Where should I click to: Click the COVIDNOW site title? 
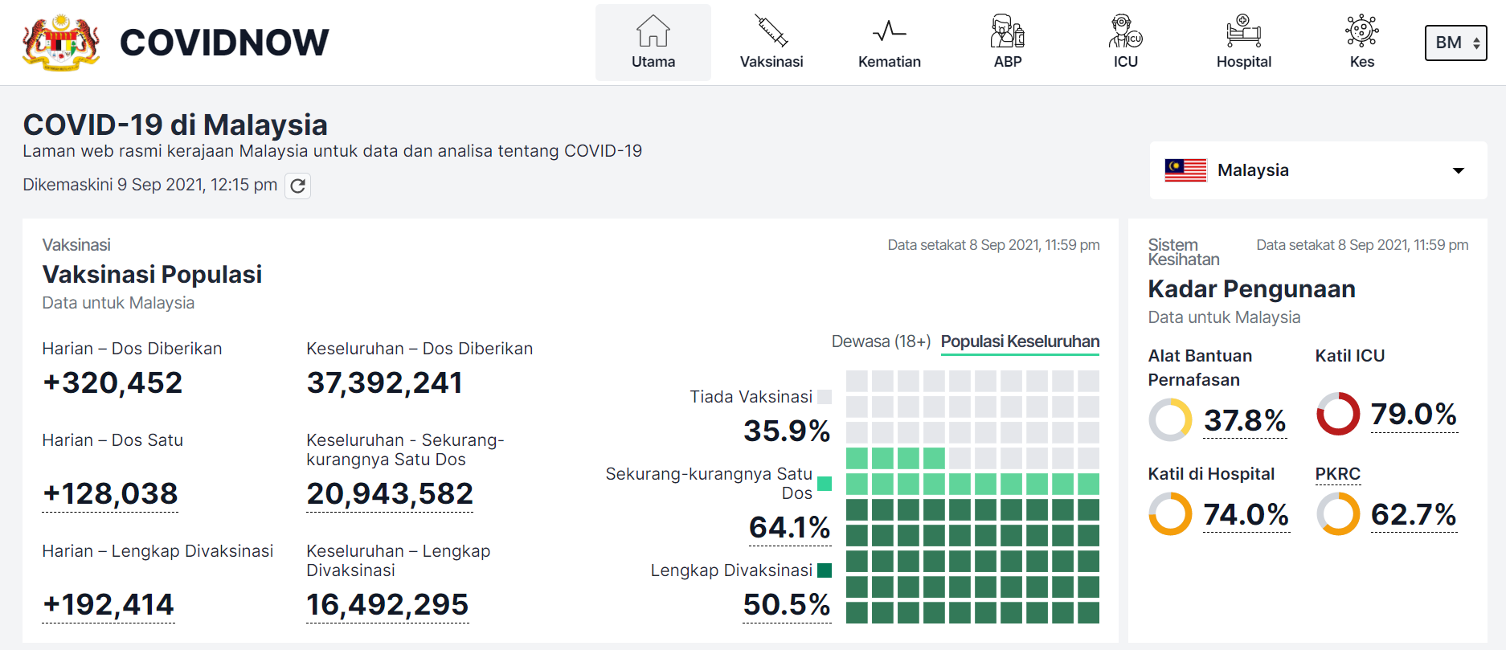(x=224, y=43)
